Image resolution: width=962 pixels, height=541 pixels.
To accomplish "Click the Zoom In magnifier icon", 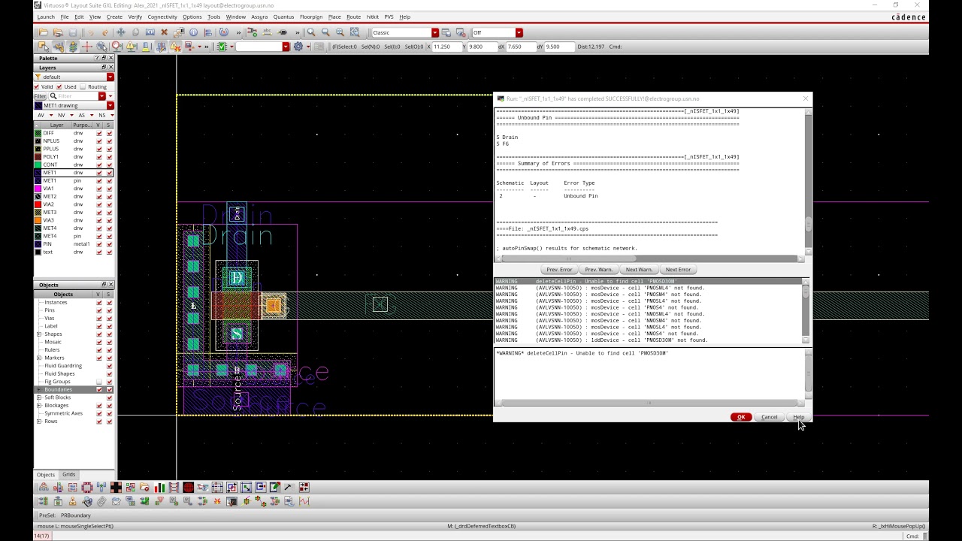I will (x=311, y=32).
